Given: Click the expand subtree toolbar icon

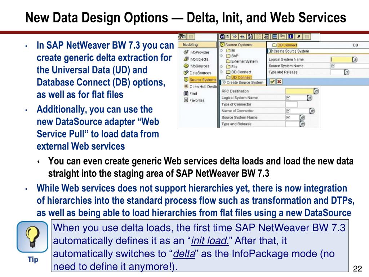Looking at the screenshot, I should coord(234,36).
